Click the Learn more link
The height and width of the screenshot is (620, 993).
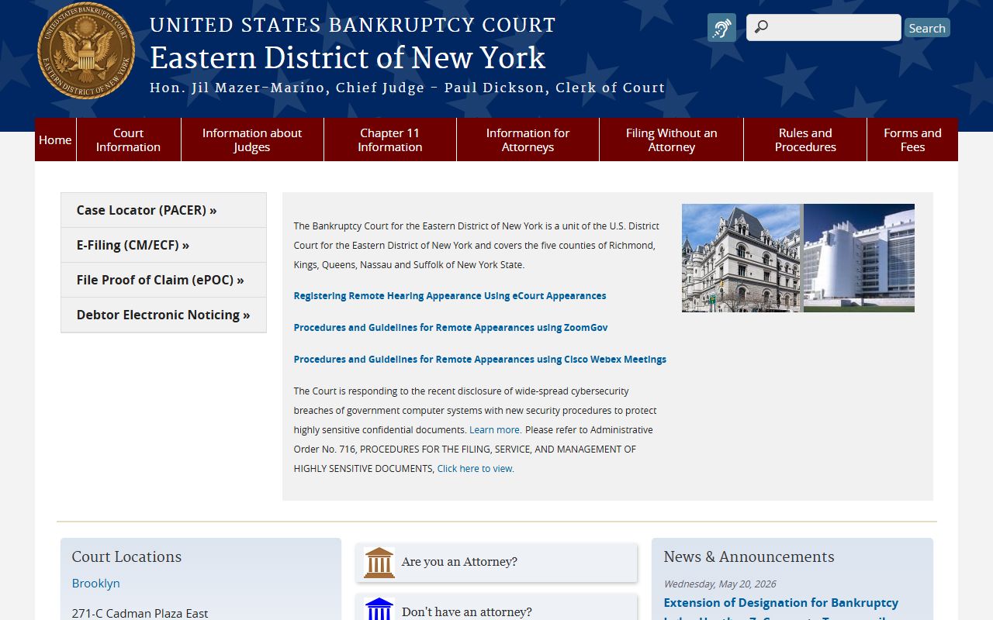[x=495, y=430]
